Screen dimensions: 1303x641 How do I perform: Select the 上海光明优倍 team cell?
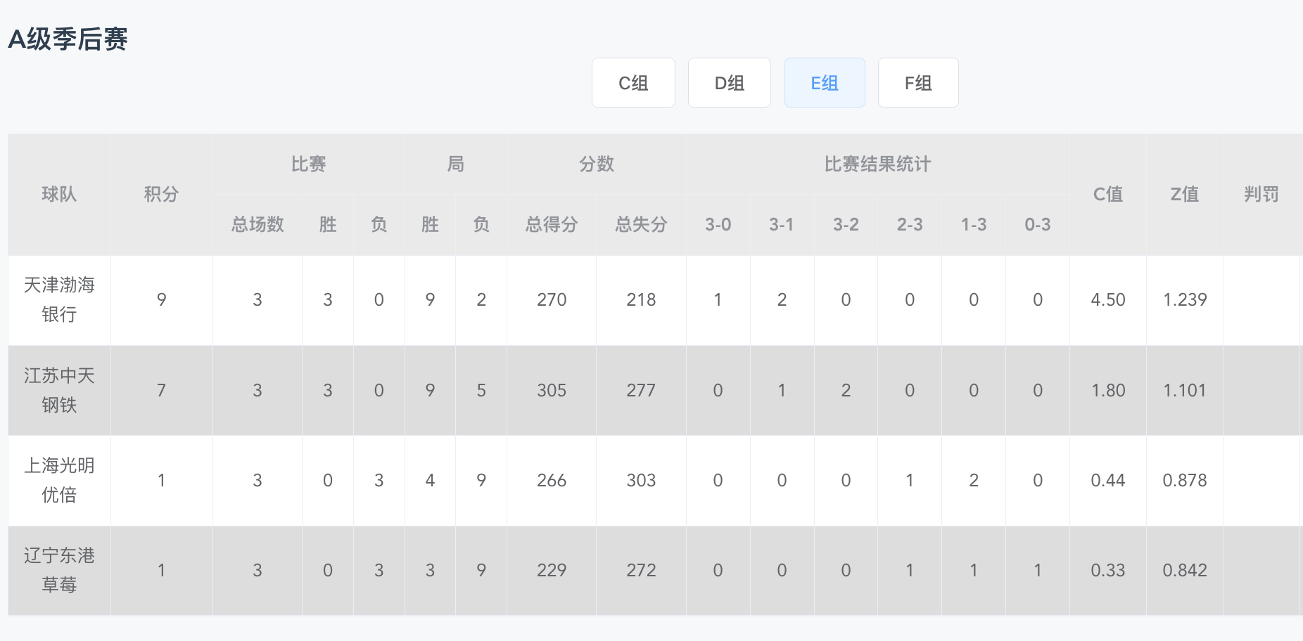pyautogui.click(x=59, y=480)
